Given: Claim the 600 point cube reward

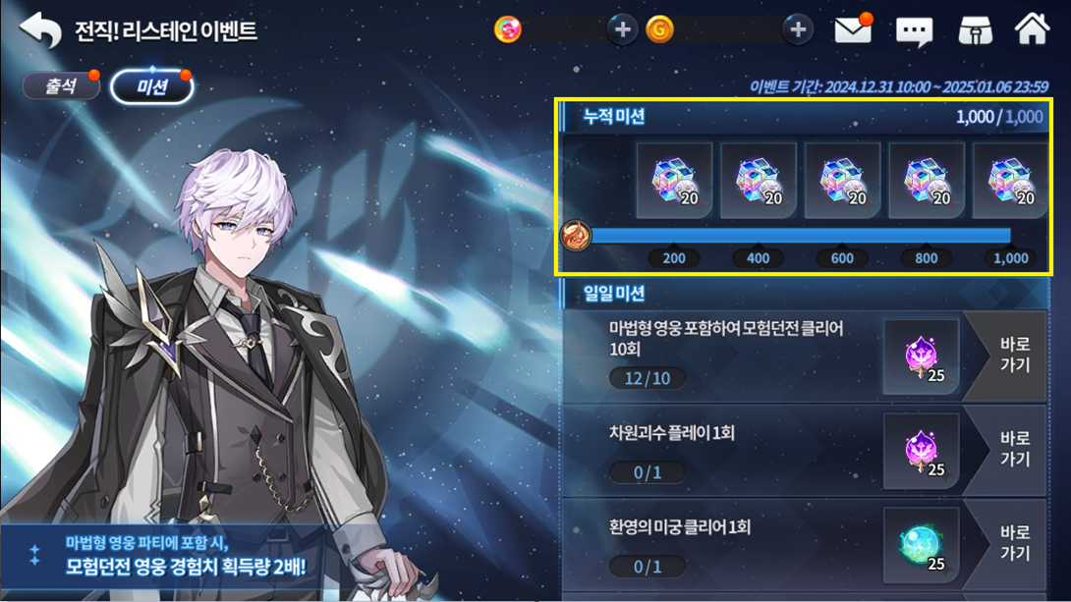Looking at the screenshot, I should (842, 181).
